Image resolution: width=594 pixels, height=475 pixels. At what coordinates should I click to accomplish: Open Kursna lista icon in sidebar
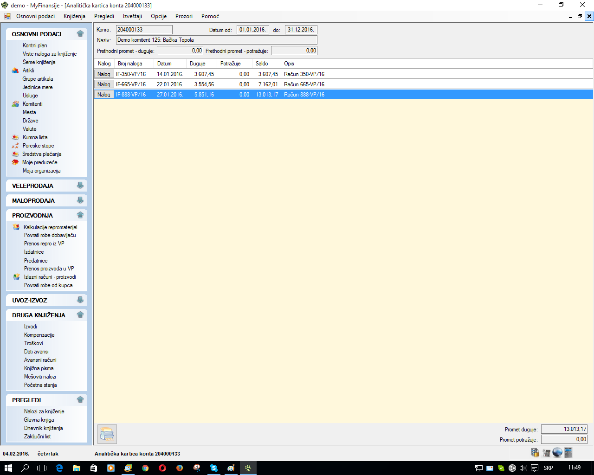point(15,137)
